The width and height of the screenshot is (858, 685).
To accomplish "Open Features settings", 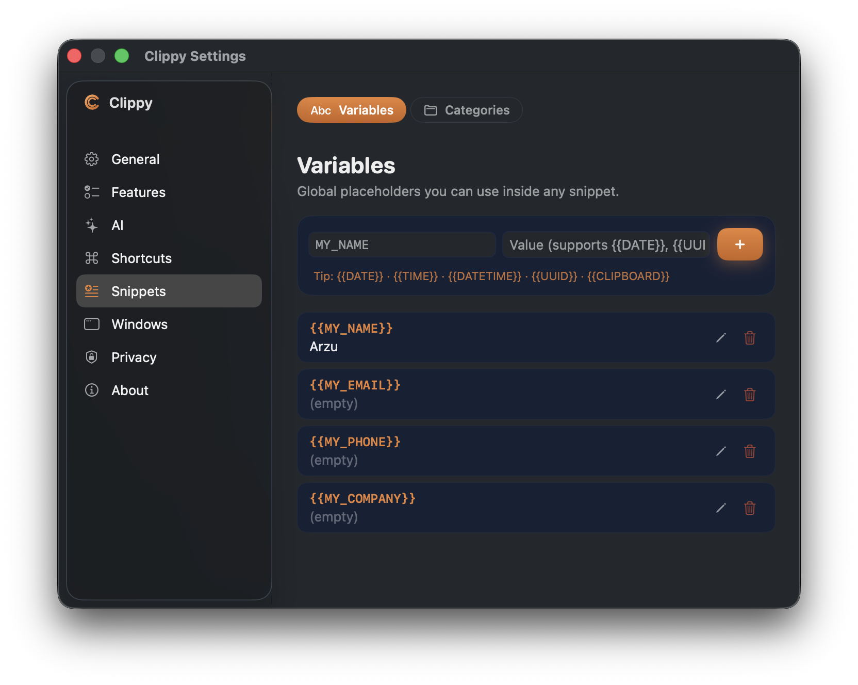I will [169, 192].
